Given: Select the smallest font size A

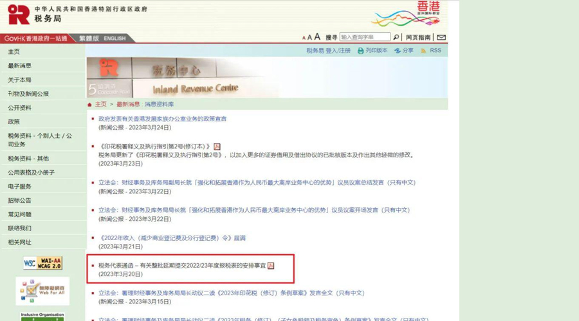Looking at the screenshot, I should 304,38.
